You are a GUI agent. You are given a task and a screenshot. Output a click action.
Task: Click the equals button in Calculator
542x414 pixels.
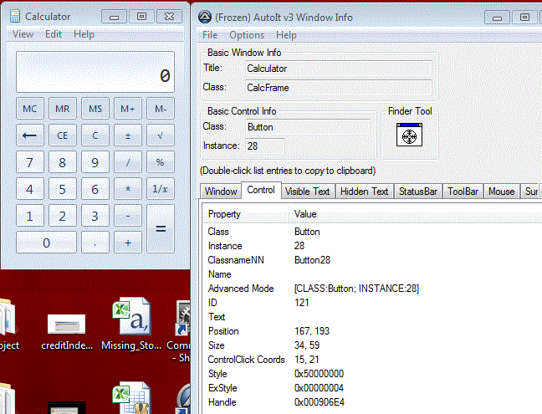[161, 229]
